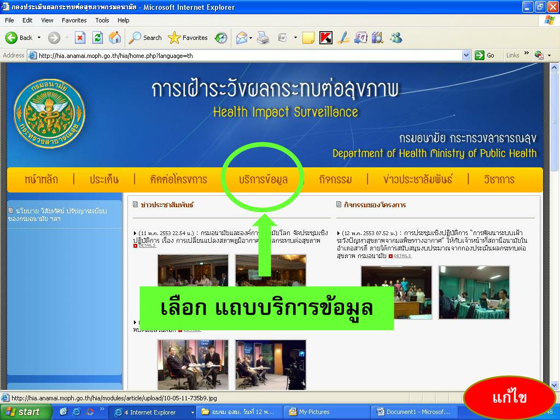
Task: Open the View menu
Action: click(47, 20)
